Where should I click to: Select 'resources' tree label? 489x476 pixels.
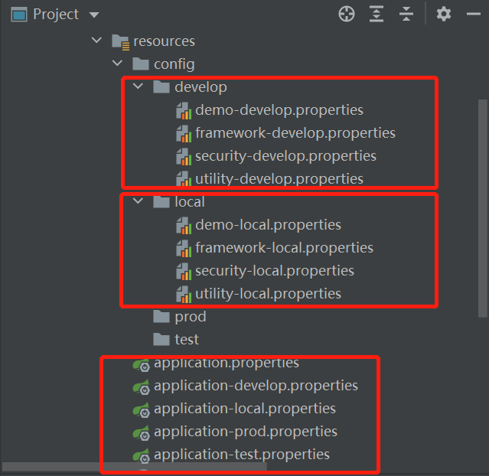pyautogui.click(x=164, y=41)
